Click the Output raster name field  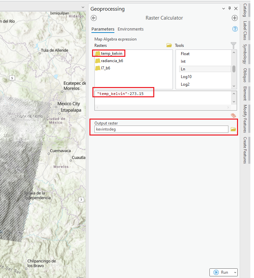[161, 129]
